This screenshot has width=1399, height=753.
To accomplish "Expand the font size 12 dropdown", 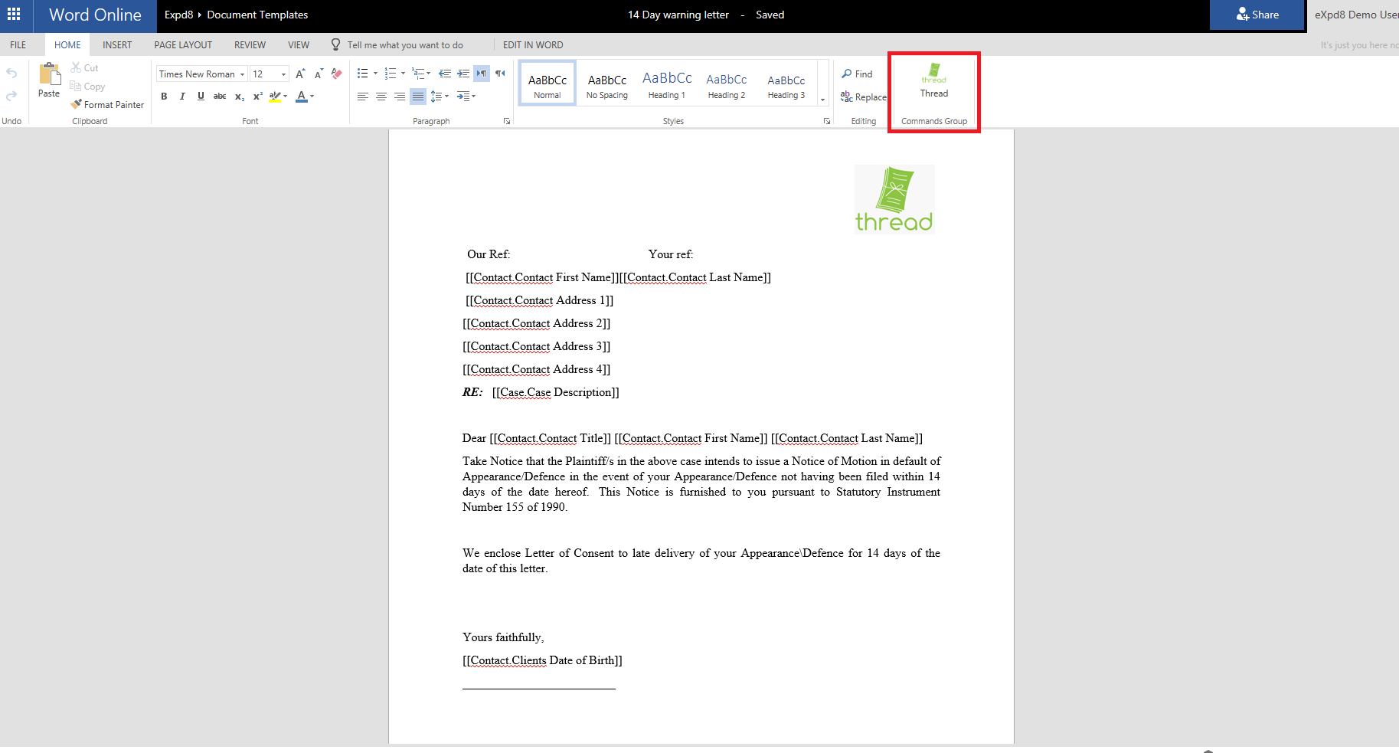I will (283, 74).
